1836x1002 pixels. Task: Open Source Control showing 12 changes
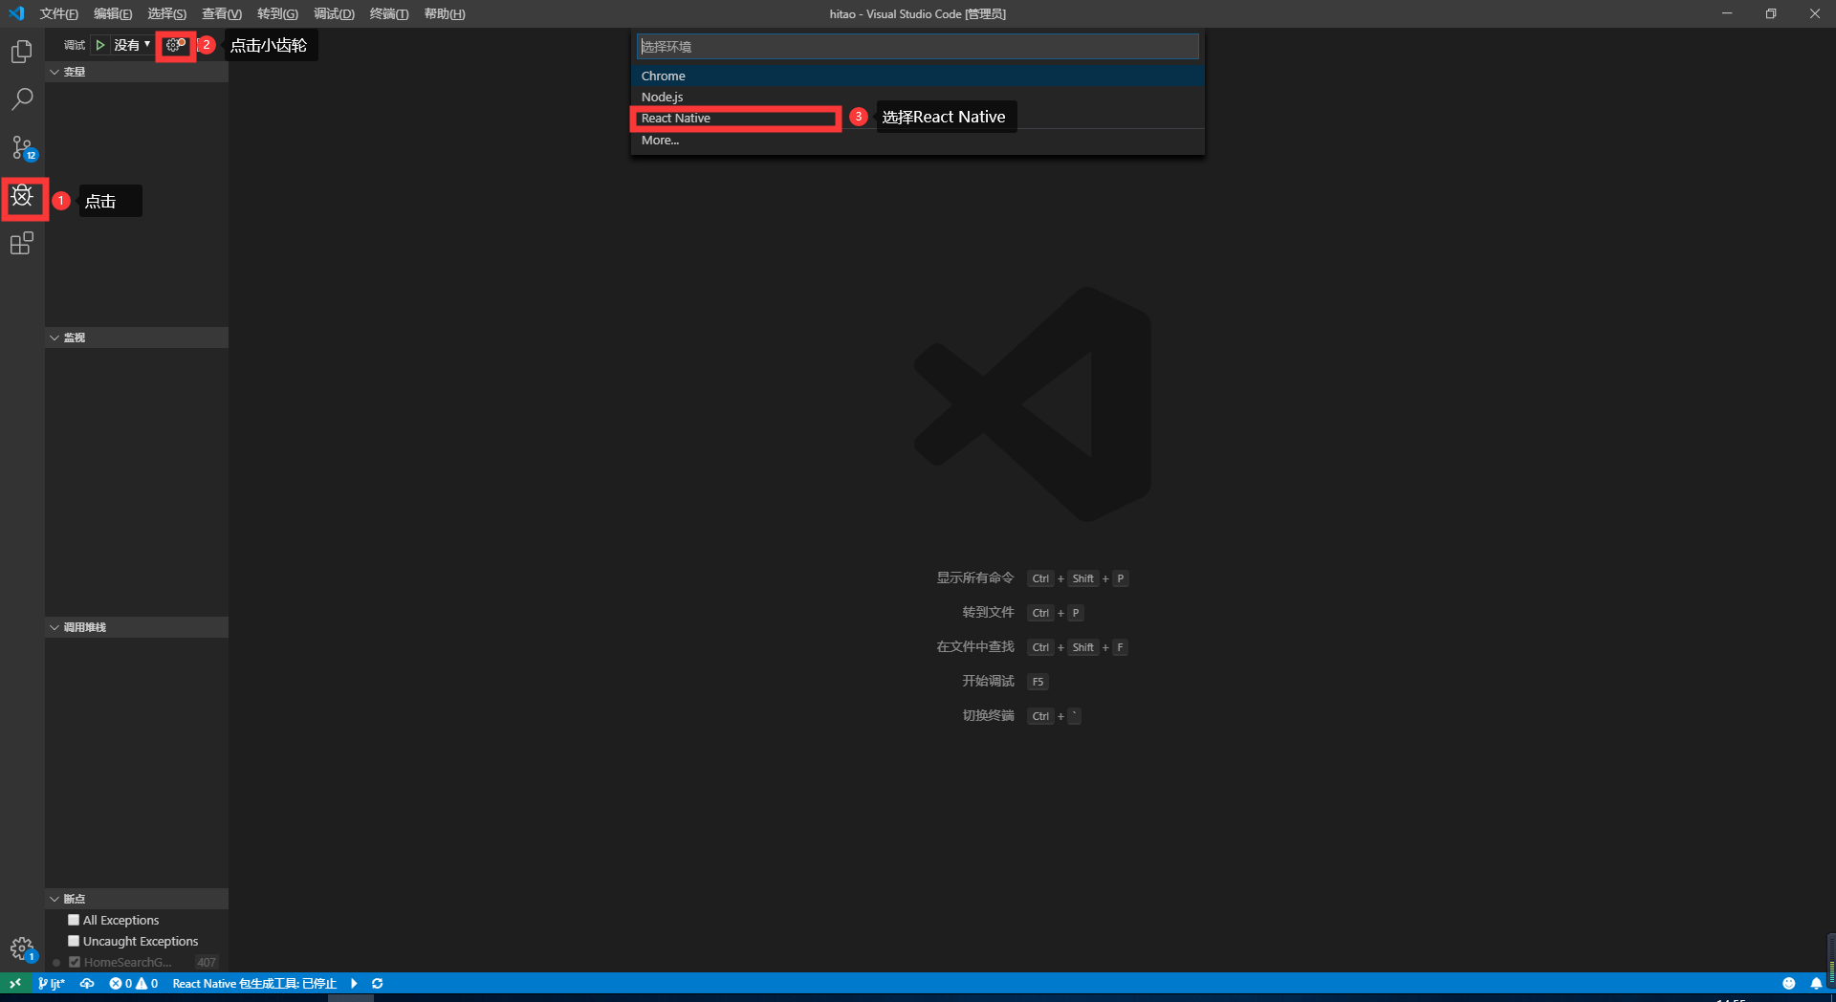(22, 148)
